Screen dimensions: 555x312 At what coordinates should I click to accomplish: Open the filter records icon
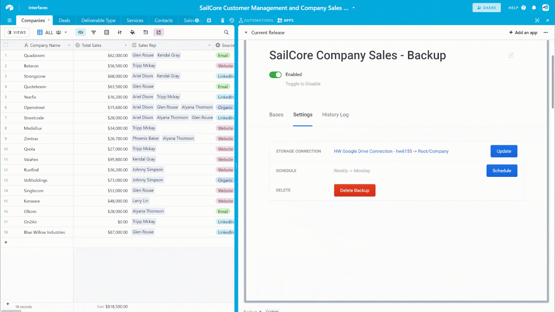(x=94, y=32)
